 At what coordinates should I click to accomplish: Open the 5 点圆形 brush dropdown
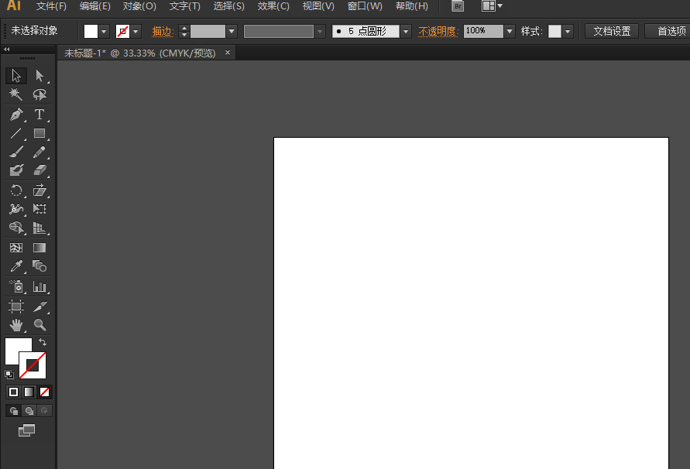click(x=406, y=31)
